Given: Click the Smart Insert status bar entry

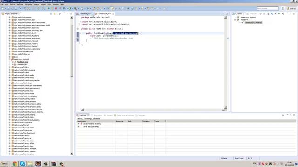Looking at the screenshot, I should coord(239,158).
